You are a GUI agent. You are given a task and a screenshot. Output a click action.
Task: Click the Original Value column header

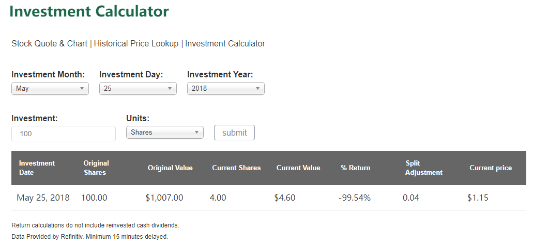[x=170, y=168]
